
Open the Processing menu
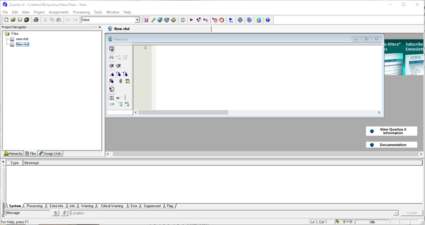[81, 12]
